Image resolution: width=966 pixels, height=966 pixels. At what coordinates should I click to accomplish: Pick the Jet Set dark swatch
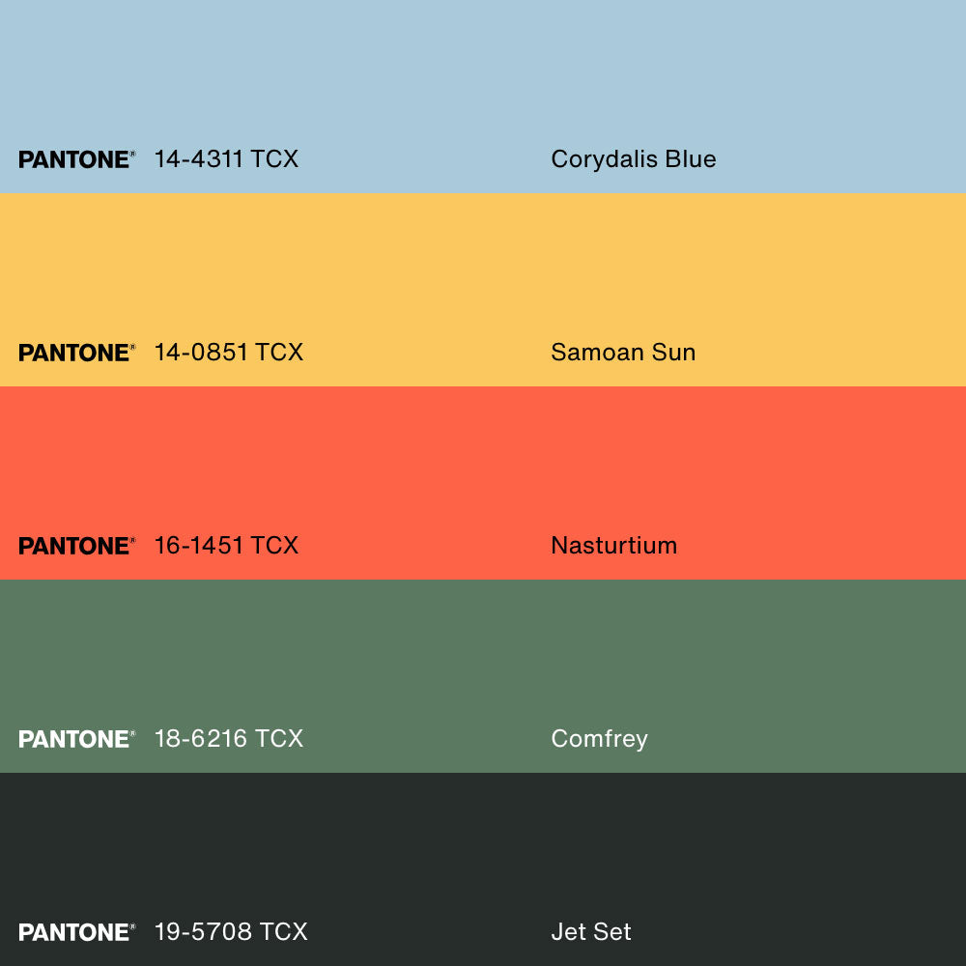[x=483, y=850]
